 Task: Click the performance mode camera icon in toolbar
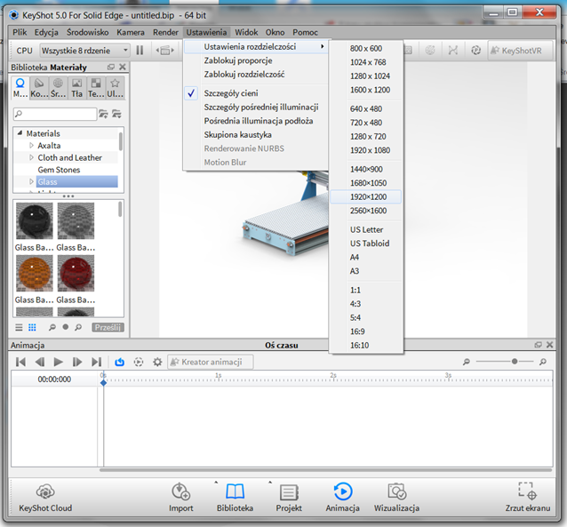pyautogui.click(x=165, y=51)
